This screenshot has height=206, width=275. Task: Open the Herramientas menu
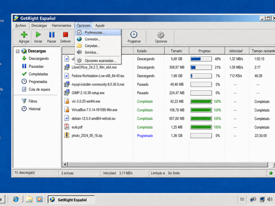click(62, 25)
